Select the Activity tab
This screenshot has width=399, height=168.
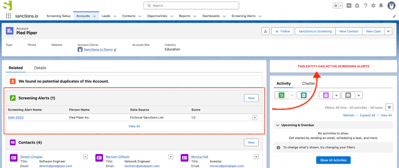[283, 83]
